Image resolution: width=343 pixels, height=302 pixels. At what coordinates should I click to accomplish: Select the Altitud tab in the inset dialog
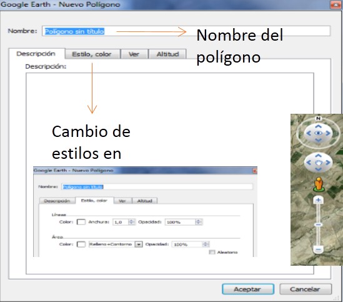pos(144,201)
